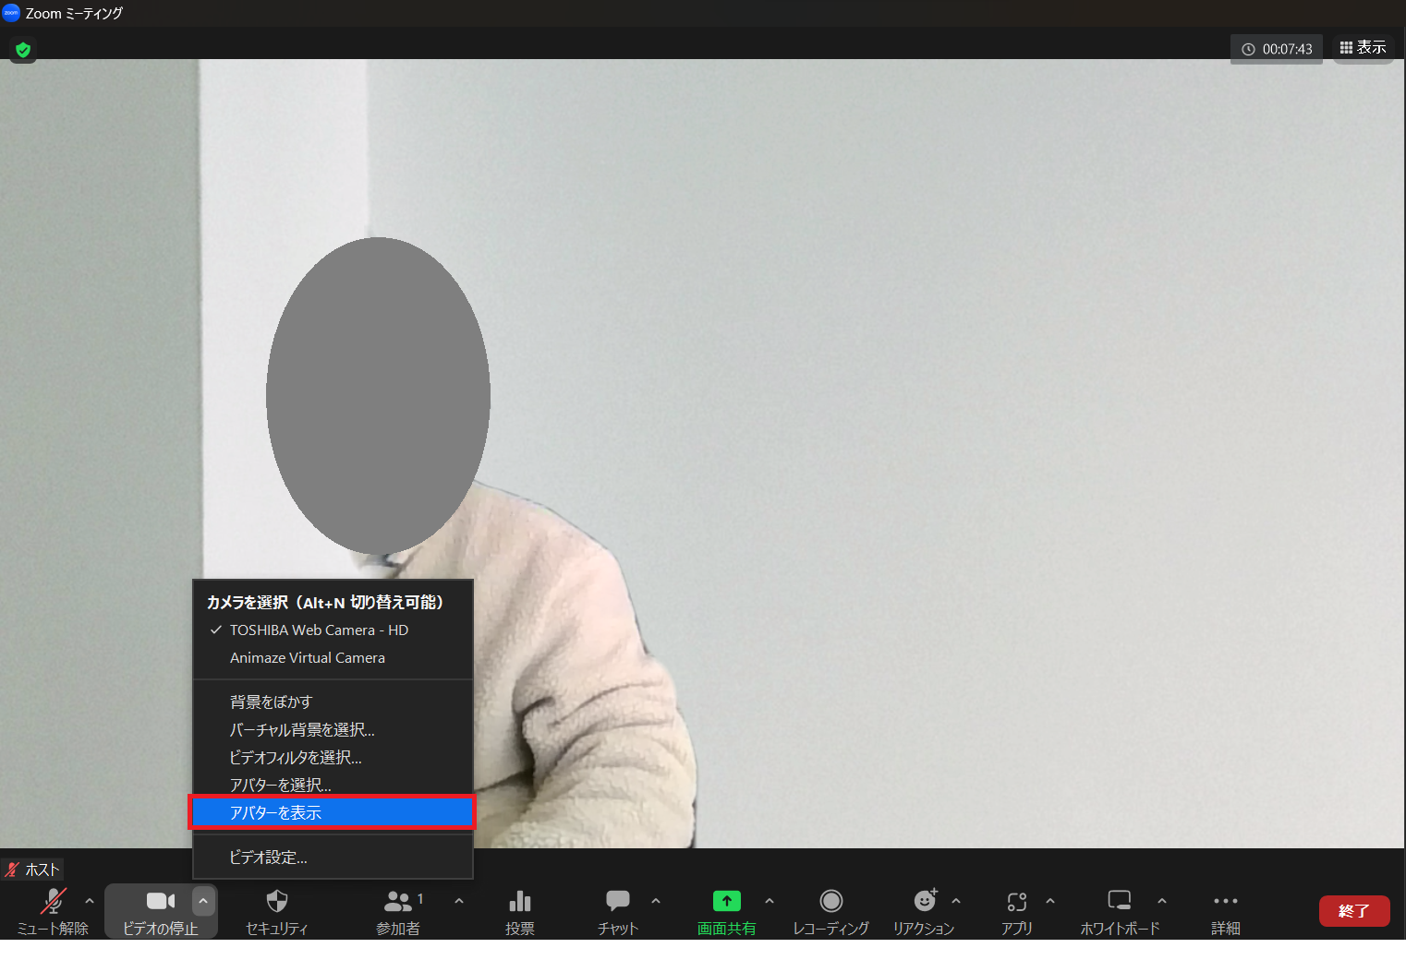
Task: Click the red 終了 end button
Action: click(x=1353, y=911)
